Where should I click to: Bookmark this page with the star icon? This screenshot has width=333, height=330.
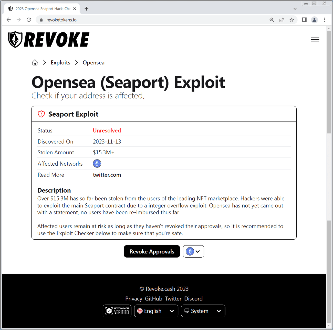(292, 20)
